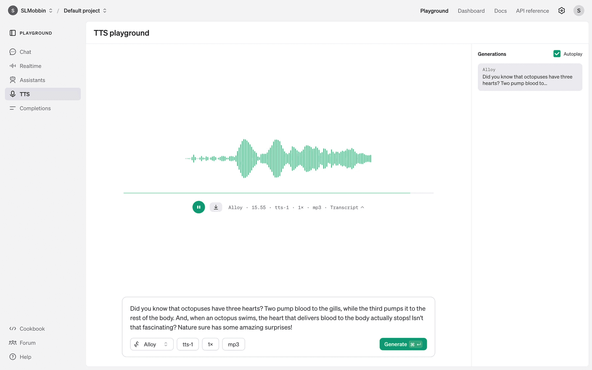Viewport: 592px width, 370px height.
Task: Open the Assistants page
Action: click(32, 80)
